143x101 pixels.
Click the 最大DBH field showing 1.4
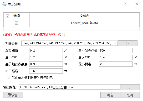coord(116,57)
